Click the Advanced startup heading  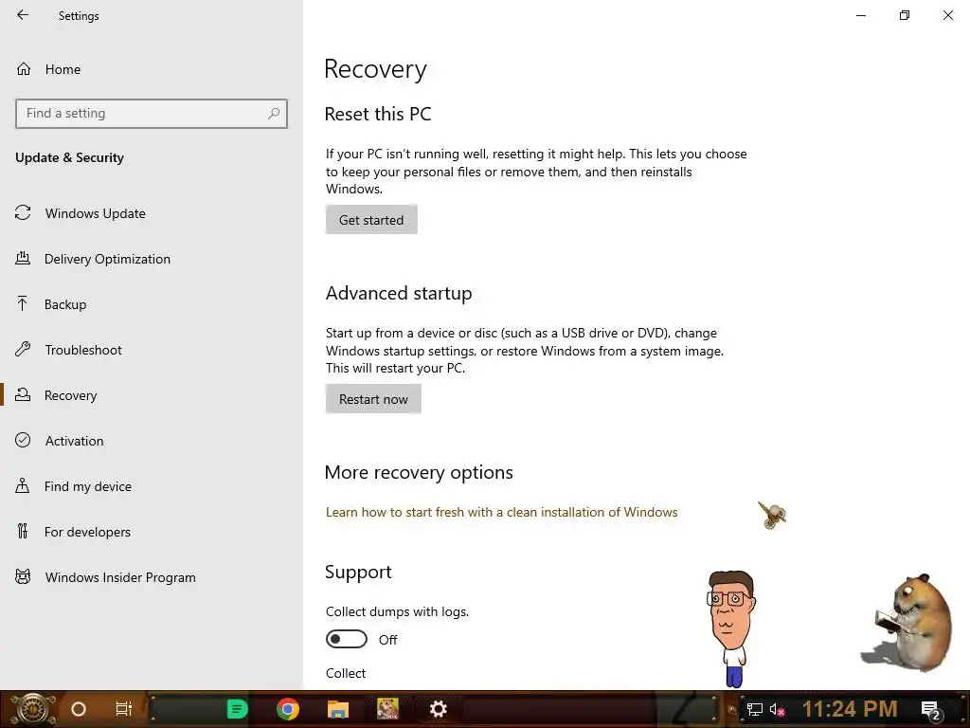(399, 293)
